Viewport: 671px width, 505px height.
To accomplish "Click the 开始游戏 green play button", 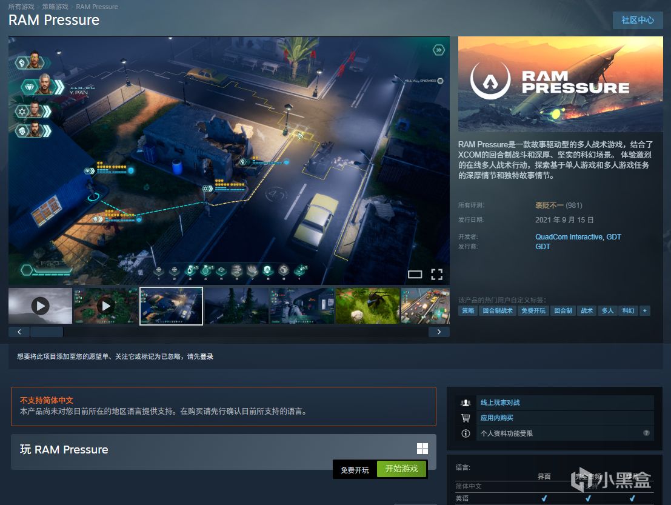I will point(402,469).
